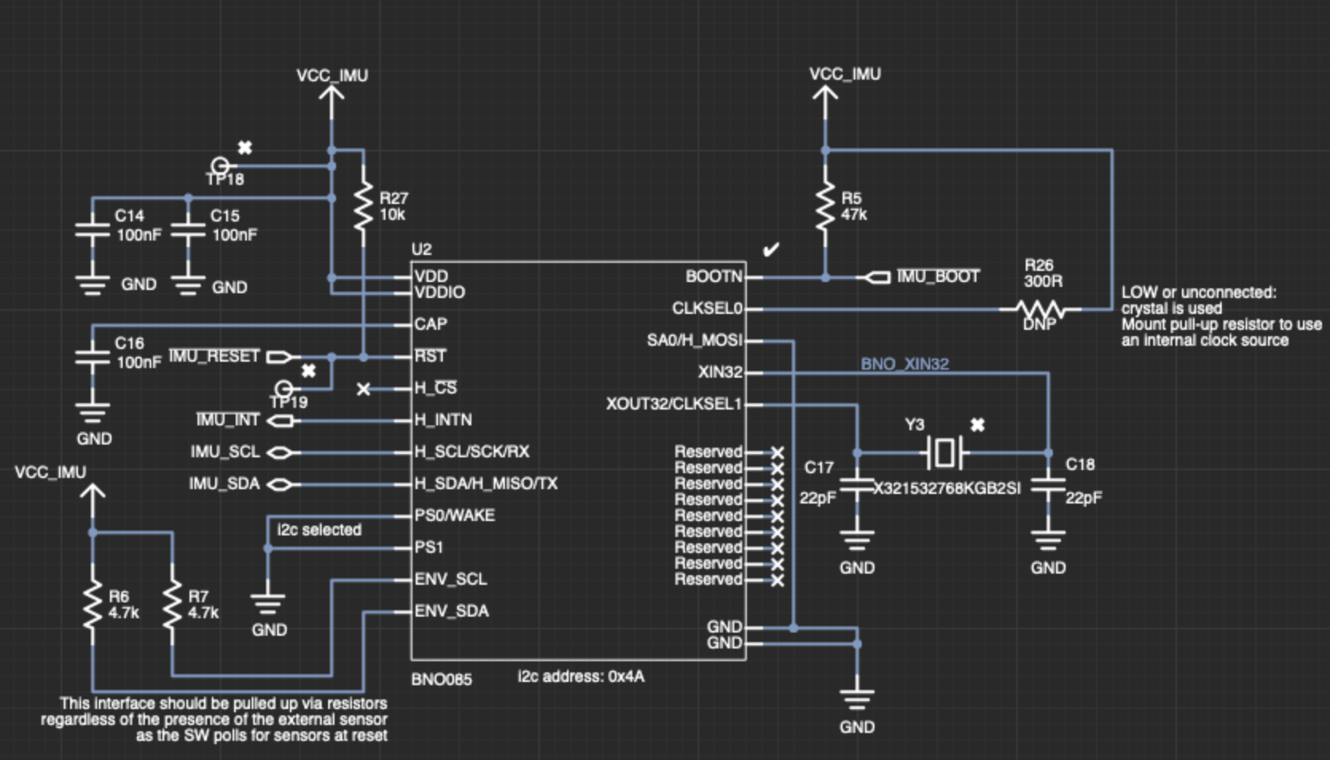Screen dimensions: 1330x760
Task: Click the RST pin label
Action: pos(430,356)
